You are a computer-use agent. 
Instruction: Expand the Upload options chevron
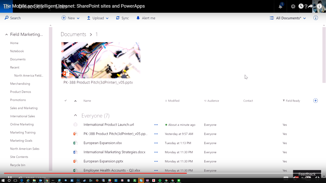coord(107,18)
